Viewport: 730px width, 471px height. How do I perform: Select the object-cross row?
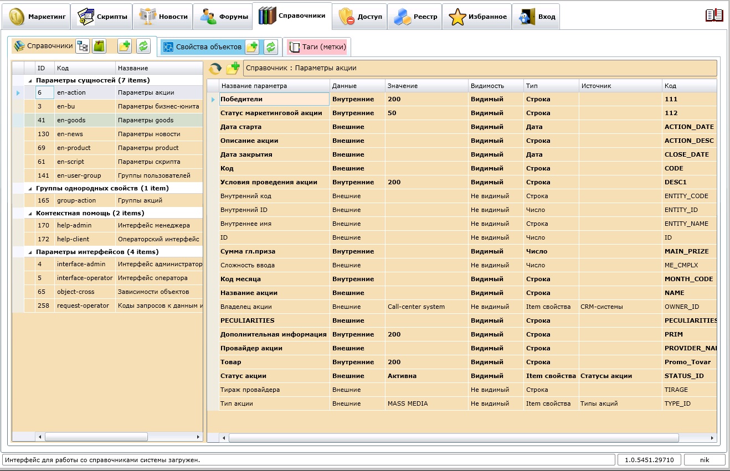point(107,292)
